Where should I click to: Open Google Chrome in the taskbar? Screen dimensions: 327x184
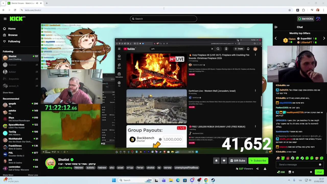(206, 180)
